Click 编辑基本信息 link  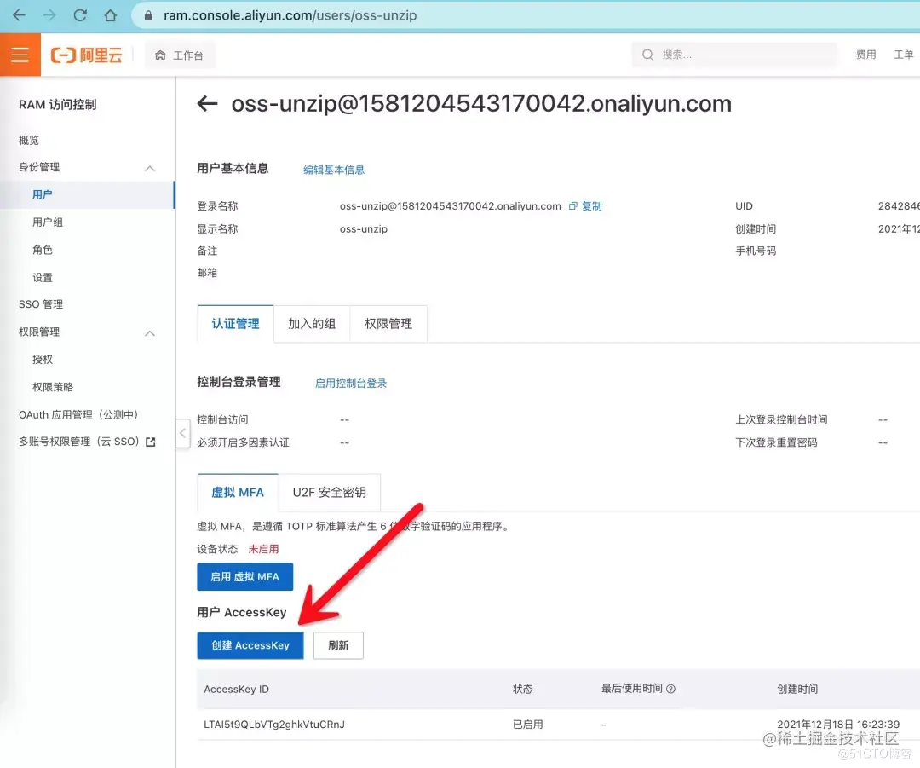click(x=334, y=170)
